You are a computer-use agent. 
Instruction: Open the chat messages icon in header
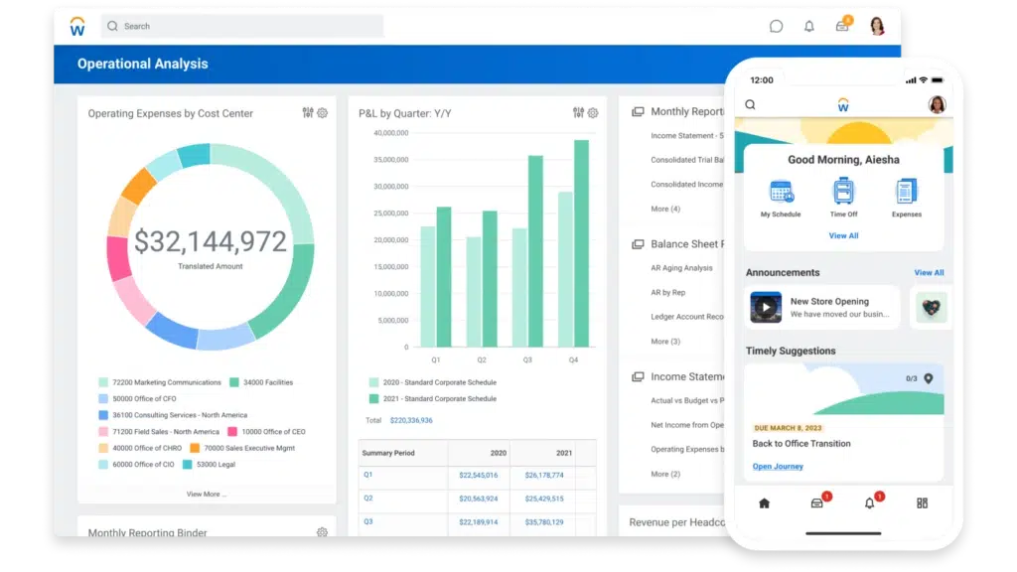point(777,27)
